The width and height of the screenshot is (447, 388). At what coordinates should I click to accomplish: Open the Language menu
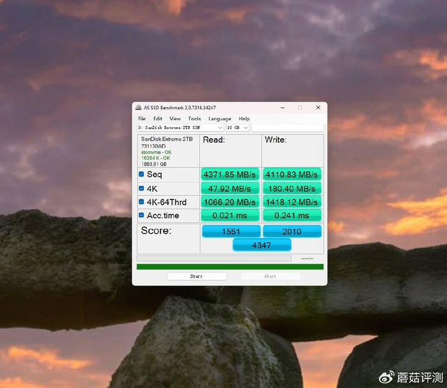click(x=220, y=119)
